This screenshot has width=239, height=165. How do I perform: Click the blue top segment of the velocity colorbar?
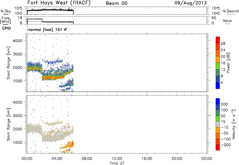pyautogui.click(x=218, y=101)
